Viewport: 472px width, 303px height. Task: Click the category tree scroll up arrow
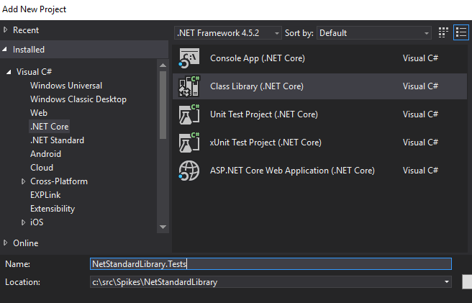[163, 65]
